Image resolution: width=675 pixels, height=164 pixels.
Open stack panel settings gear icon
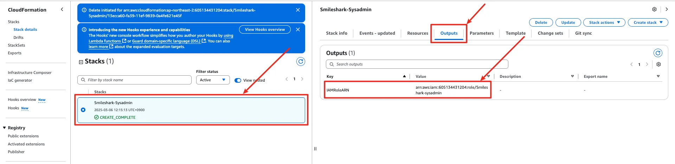click(x=654, y=9)
